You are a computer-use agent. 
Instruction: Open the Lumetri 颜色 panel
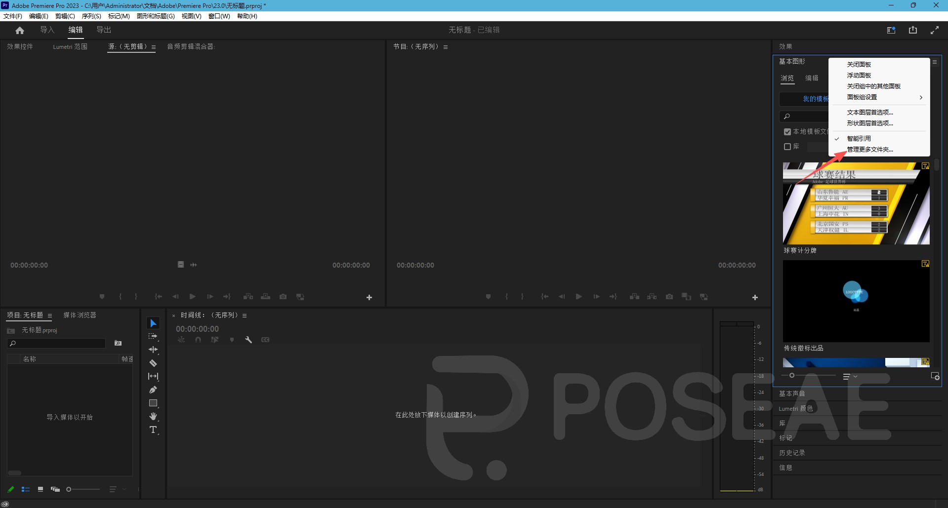tap(796, 408)
